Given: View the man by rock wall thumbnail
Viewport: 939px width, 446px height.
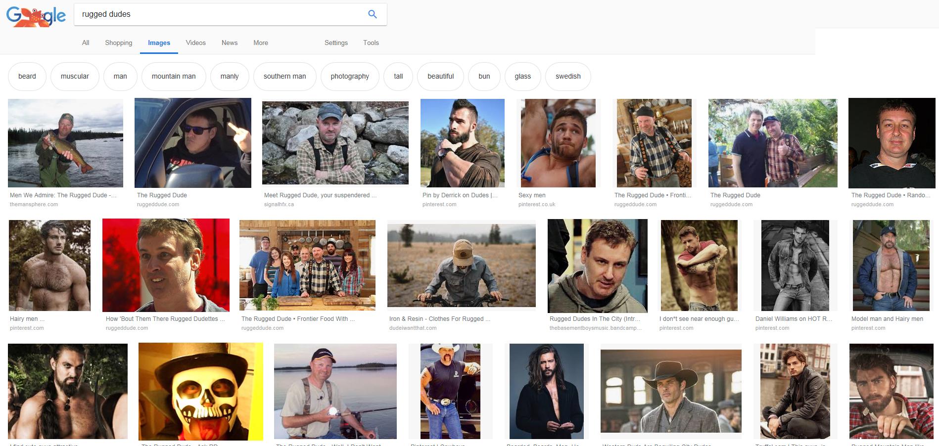Looking at the screenshot, I should pos(335,143).
